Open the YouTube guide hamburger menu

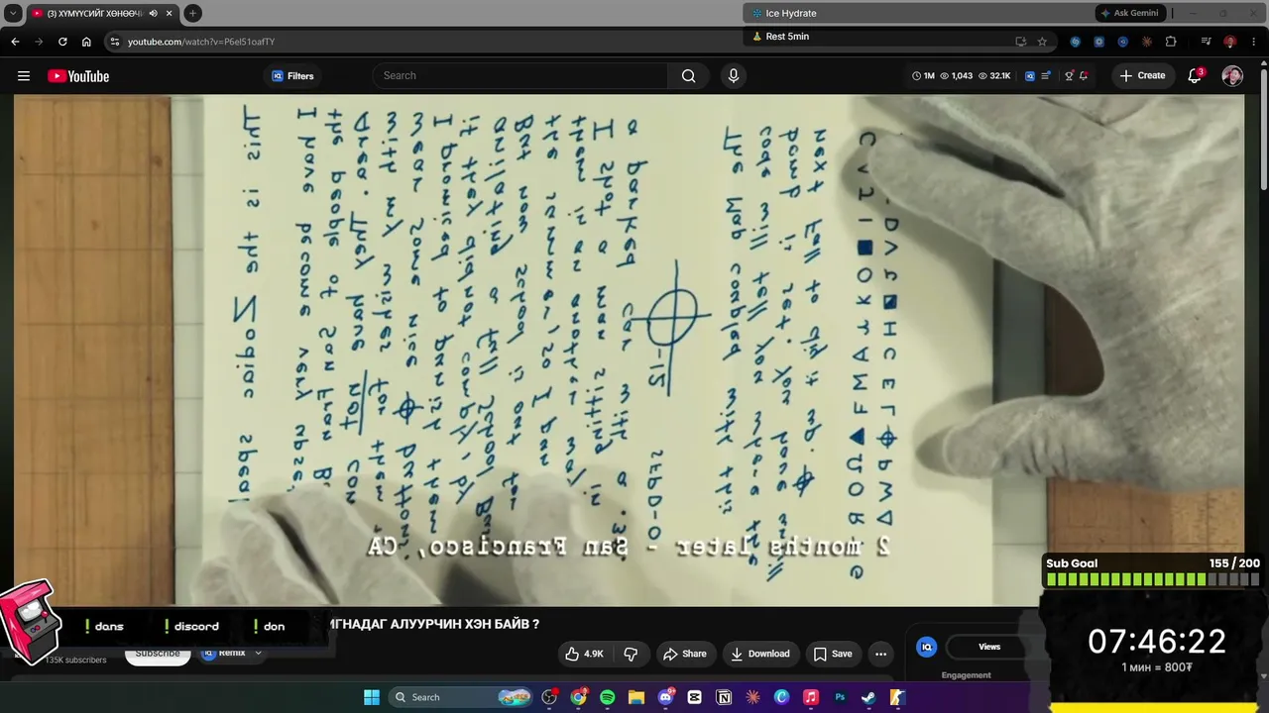click(24, 76)
